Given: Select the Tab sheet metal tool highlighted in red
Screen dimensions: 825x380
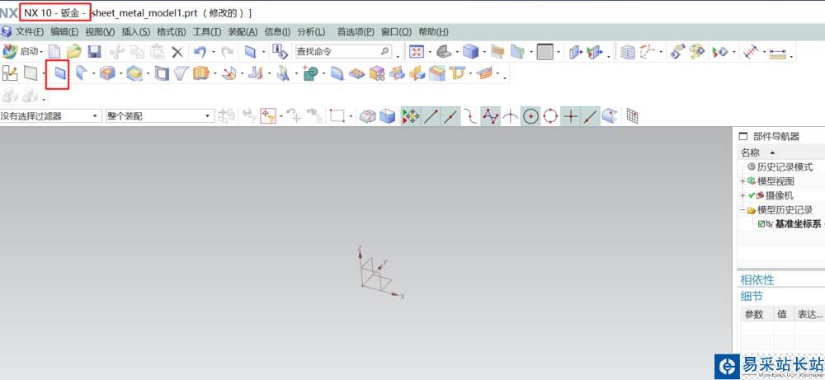Looking at the screenshot, I should tap(62, 74).
